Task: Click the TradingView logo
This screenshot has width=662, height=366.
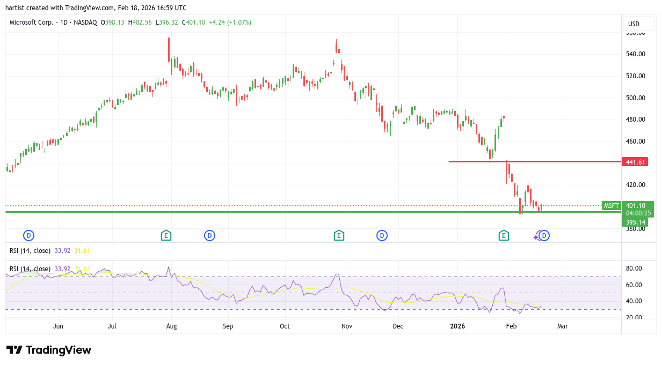Action: click(x=49, y=350)
